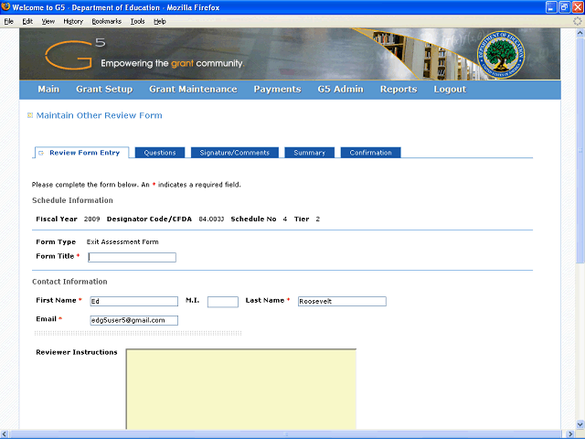
Task: Open the Grant Maintenance navigation item
Action: 193,90
